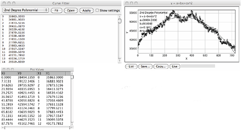Click the X0 cell 21.9394
The image size is (241, 131).
pos(7,89)
